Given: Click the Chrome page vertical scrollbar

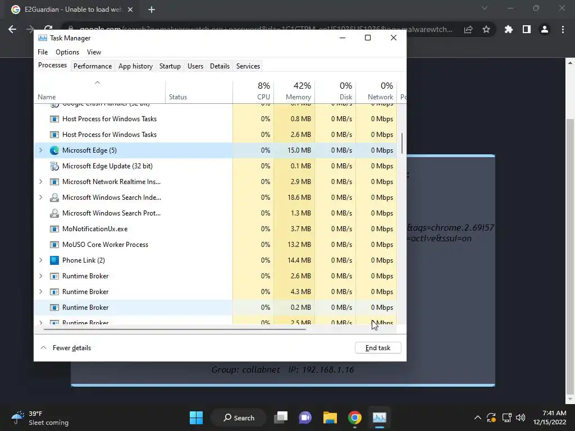Looking at the screenshot, I should (571, 256).
